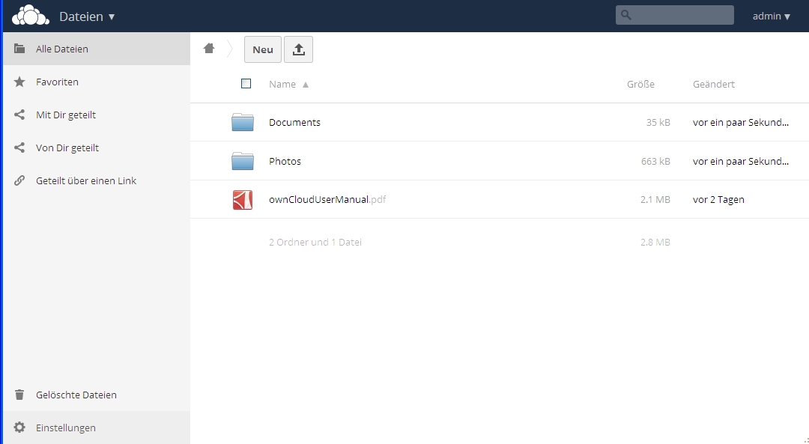Show files Von Dir geteilt
The width and height of the screenshot is (809, 444).
click(97, 148)
